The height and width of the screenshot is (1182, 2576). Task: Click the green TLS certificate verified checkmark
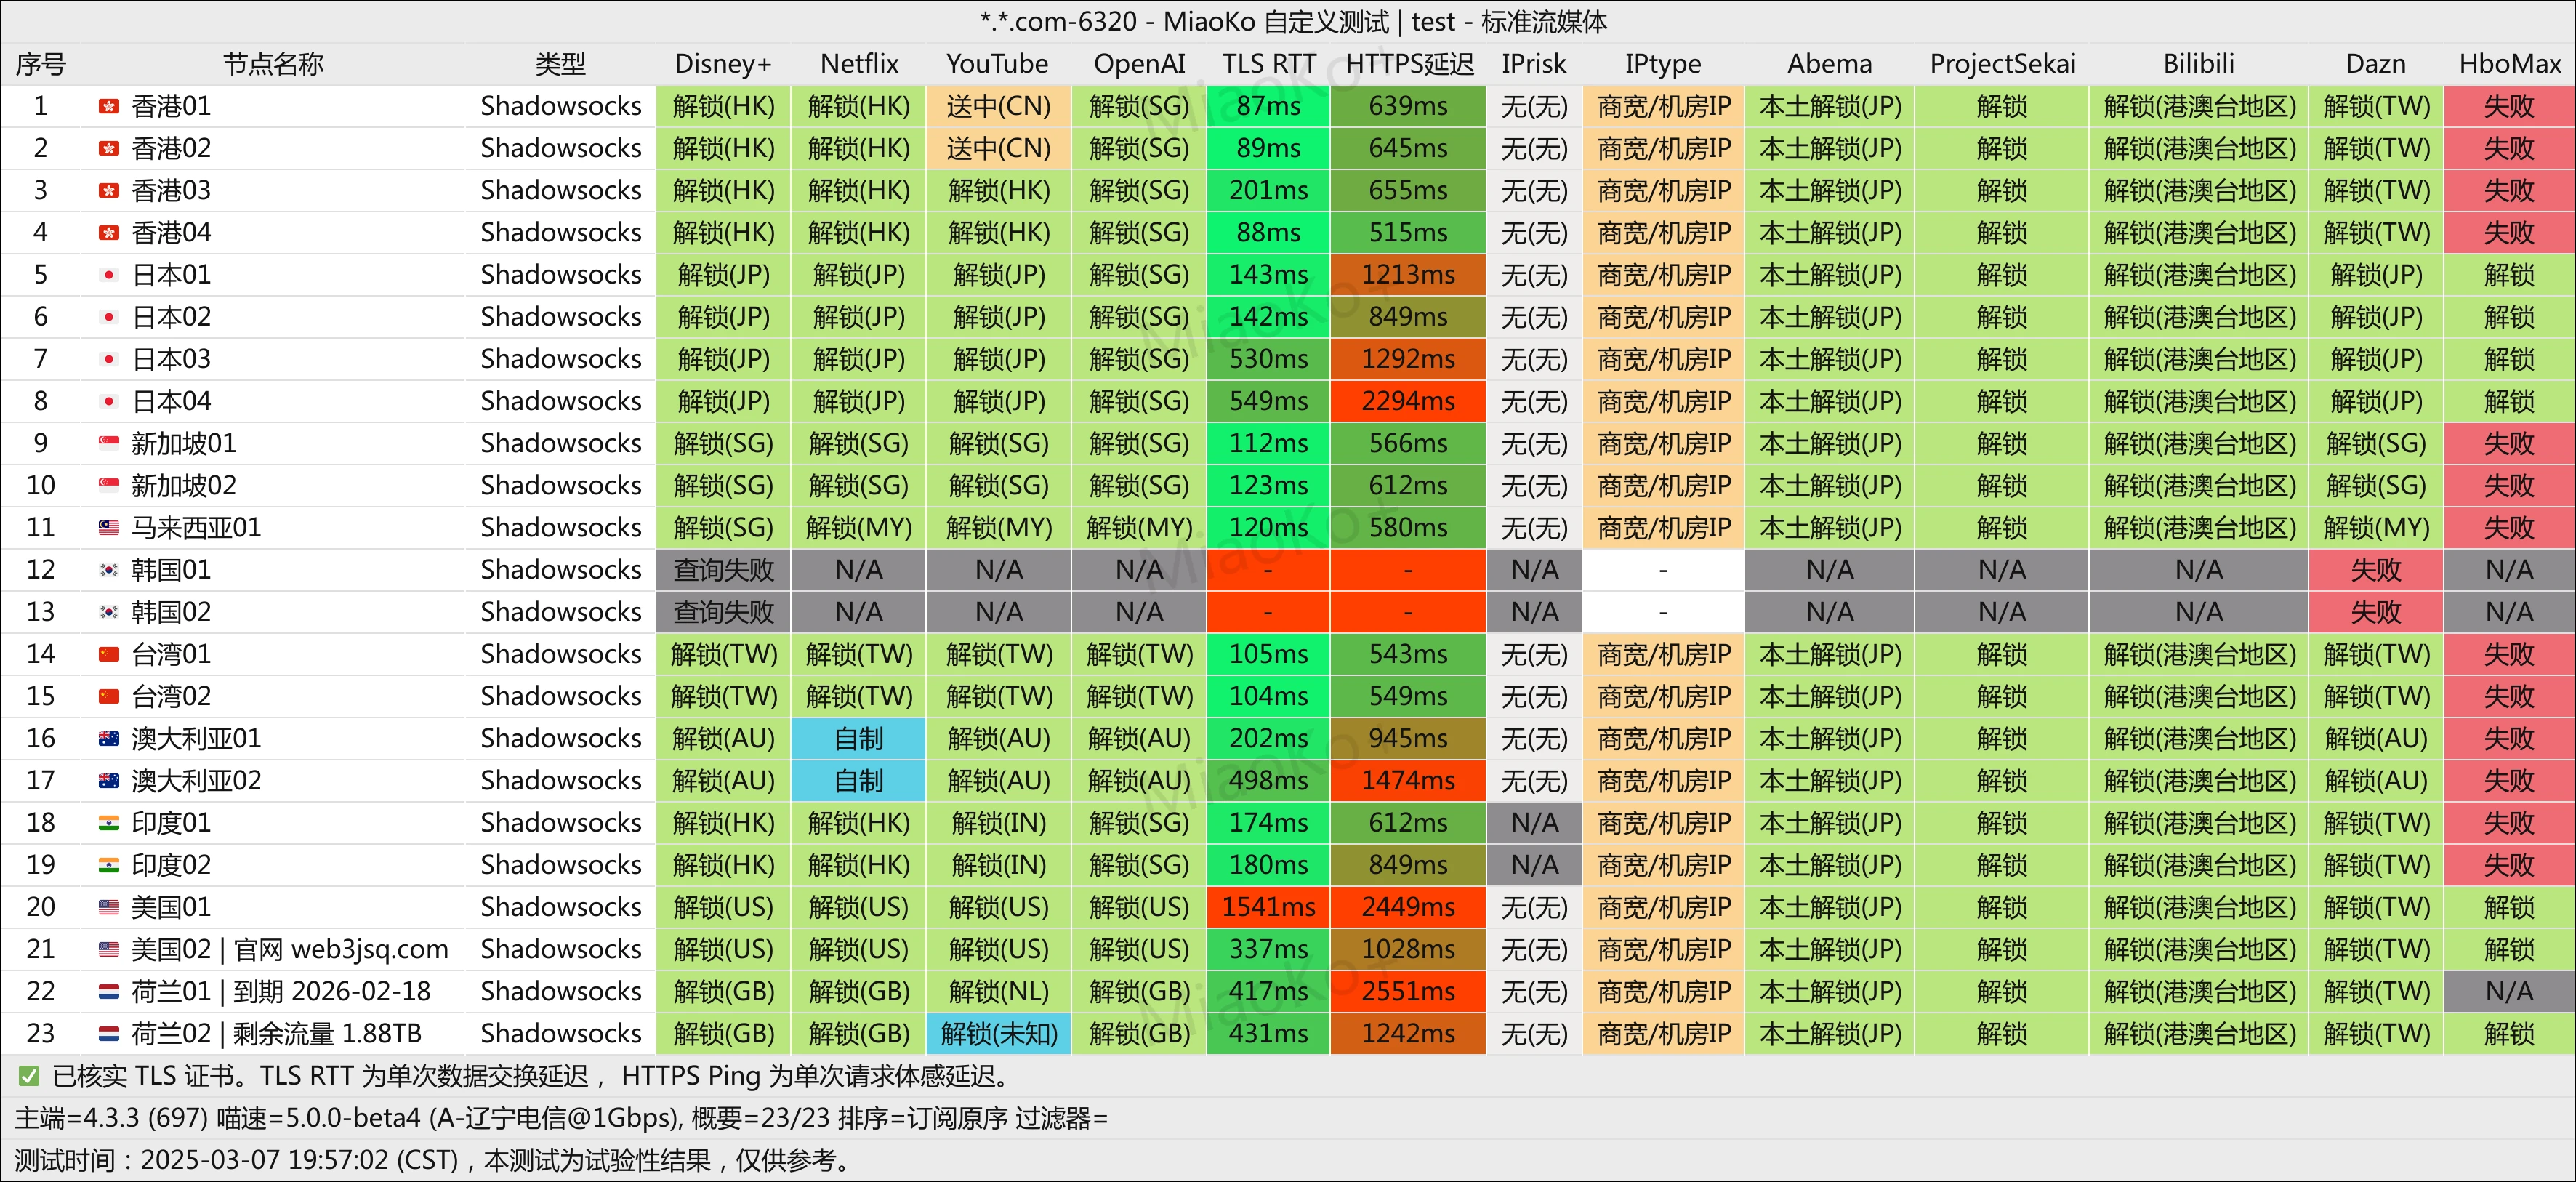click(x=29, y=1076)
